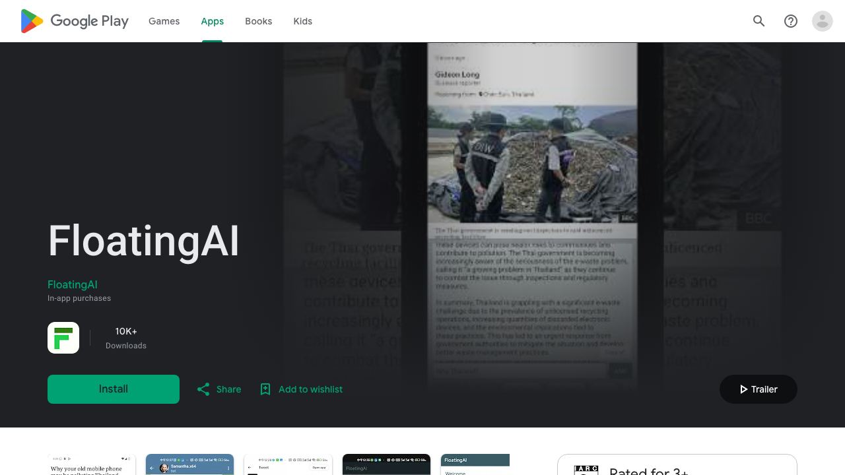Click the In-app purchases text

(79, 298)
